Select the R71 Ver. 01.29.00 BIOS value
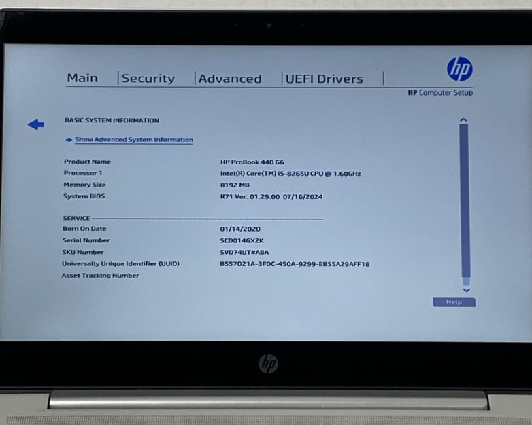 point(271,197)
